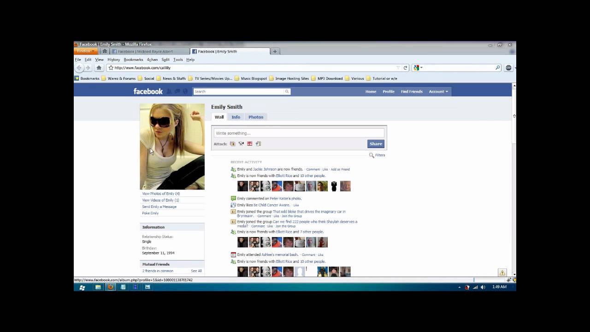Open the Warez & Forums bookmark folder
The image size is (590, 332).
[118, 78]
